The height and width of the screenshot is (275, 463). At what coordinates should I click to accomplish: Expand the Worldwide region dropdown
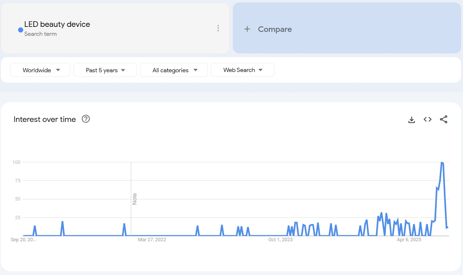pyautogui.click(x=40, y=70)
